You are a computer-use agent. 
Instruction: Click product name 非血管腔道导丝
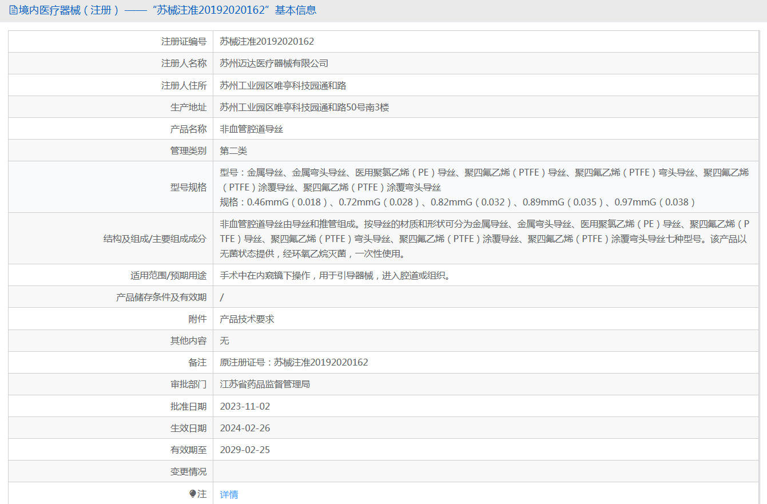click(x=252, y=129)
